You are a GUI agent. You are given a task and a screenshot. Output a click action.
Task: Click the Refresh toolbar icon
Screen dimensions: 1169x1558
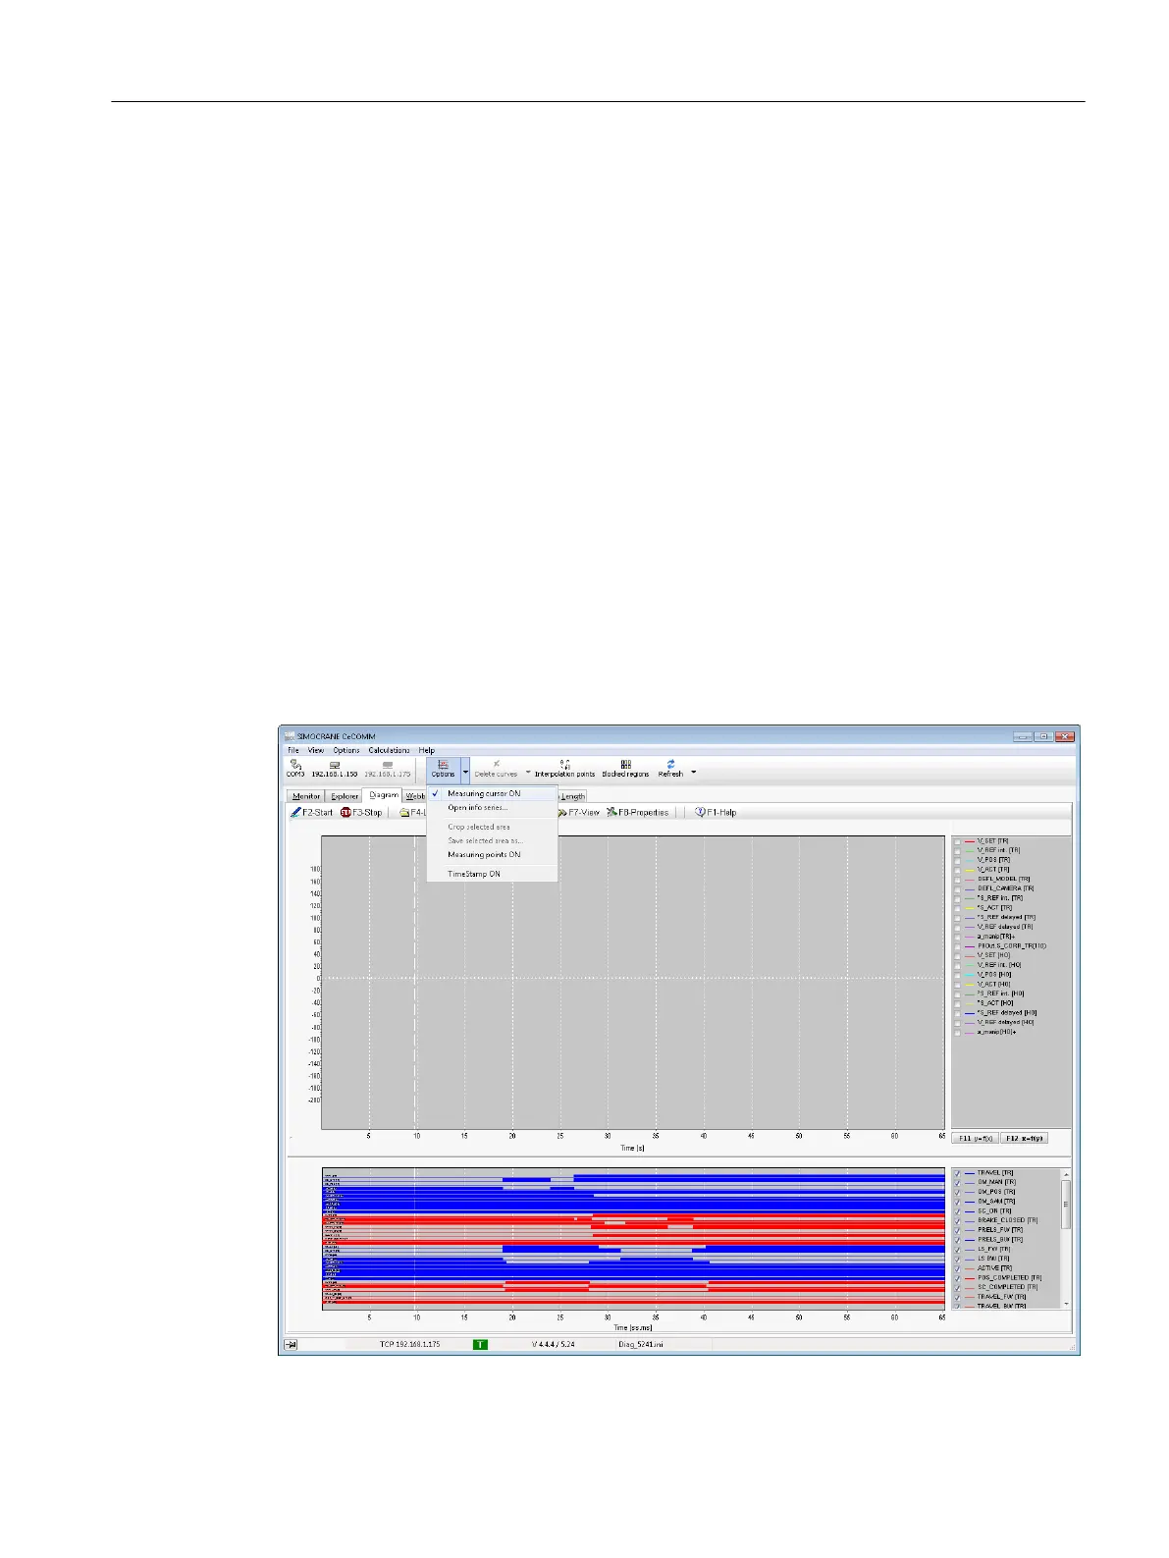[x=670, y=764]
